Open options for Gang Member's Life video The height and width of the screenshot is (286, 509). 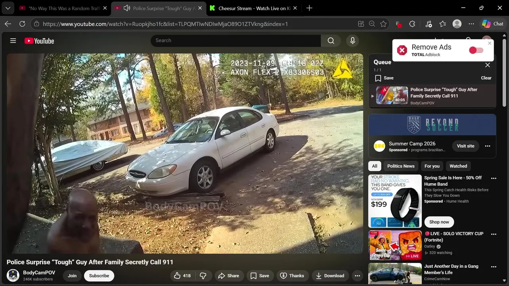point(493,267)
